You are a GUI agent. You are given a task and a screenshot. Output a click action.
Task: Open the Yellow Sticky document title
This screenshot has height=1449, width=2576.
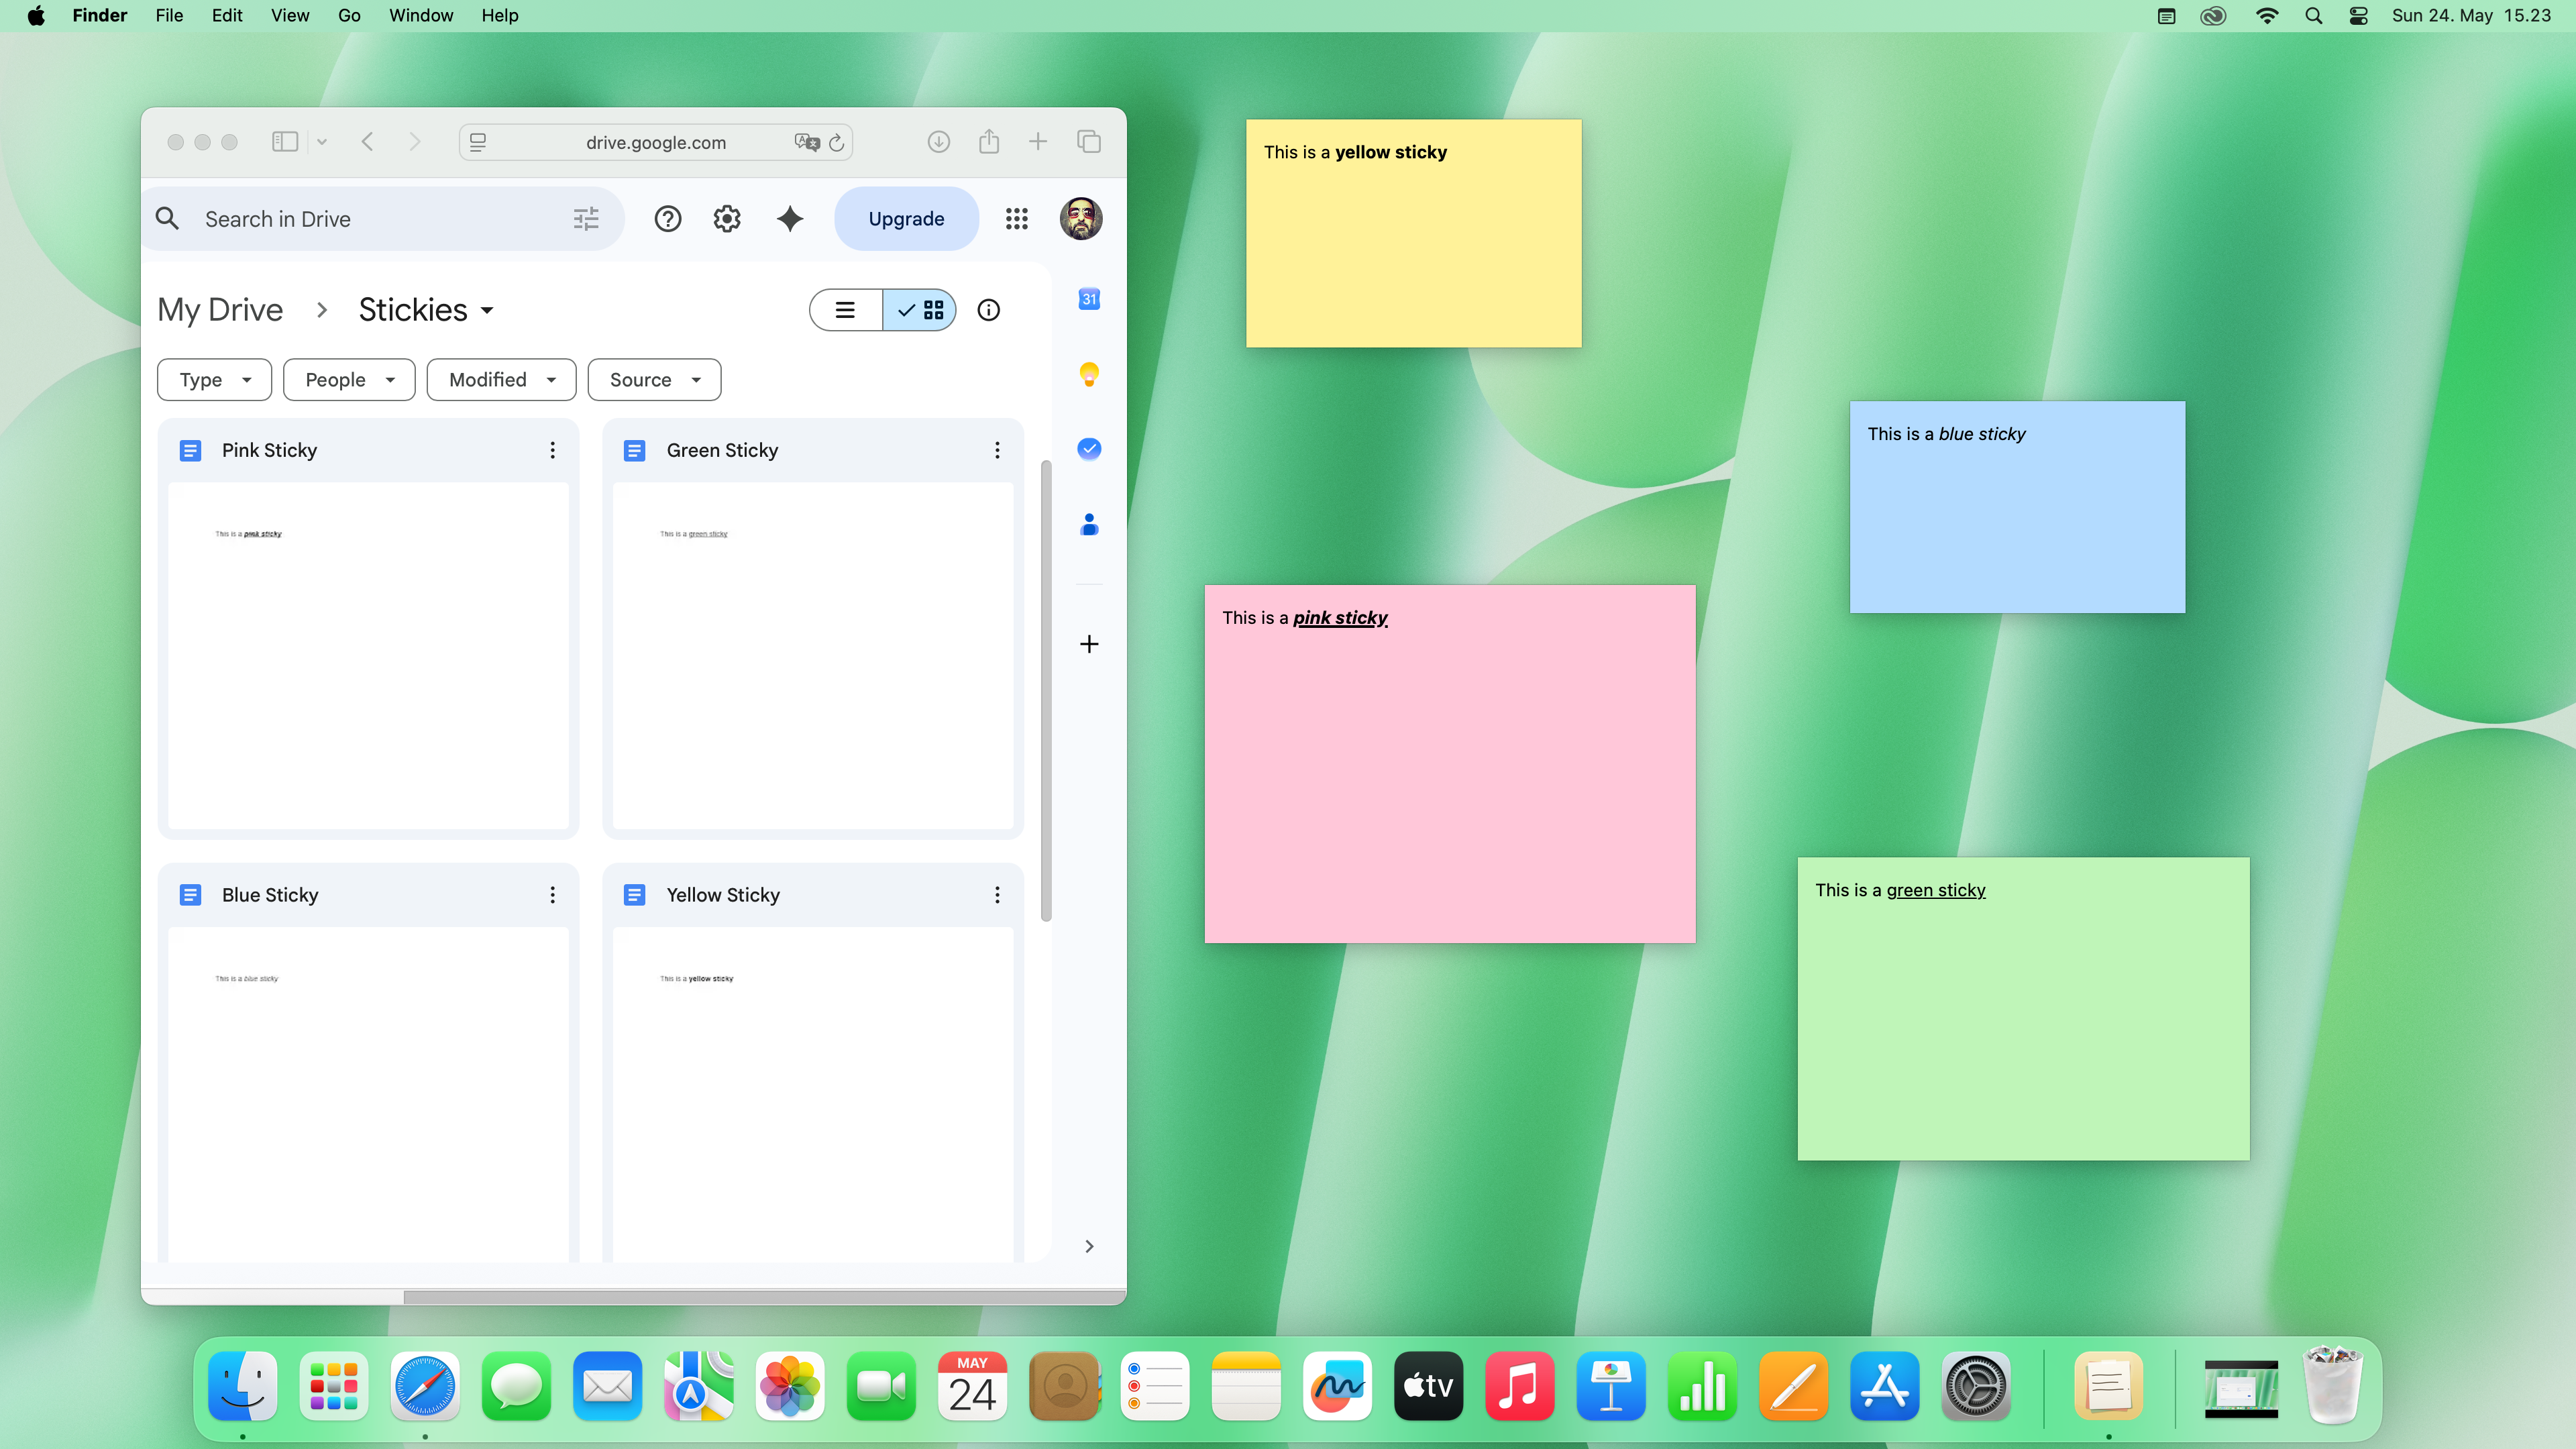[723, 895]
